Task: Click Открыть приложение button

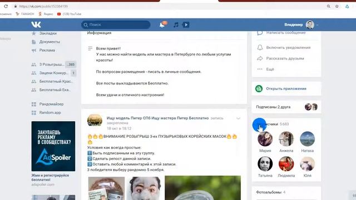Action: (x=286, y=89)
